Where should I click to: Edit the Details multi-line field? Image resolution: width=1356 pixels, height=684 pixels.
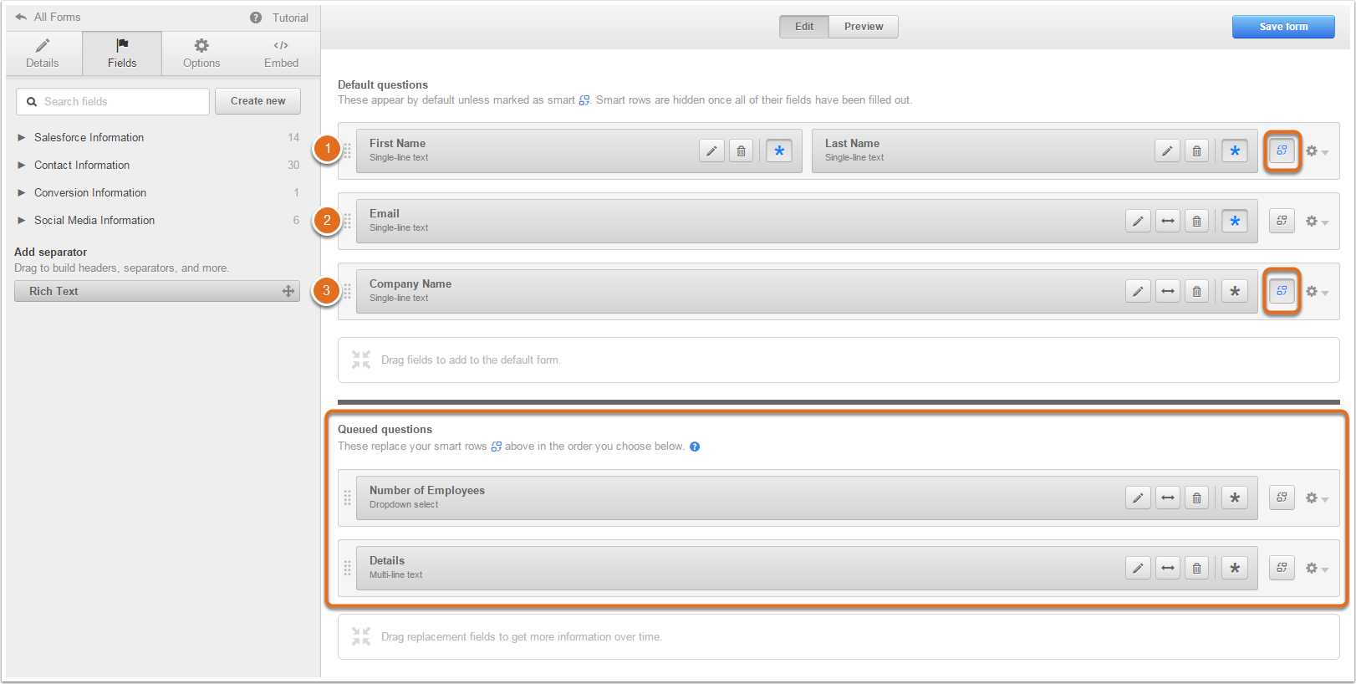1138,568
